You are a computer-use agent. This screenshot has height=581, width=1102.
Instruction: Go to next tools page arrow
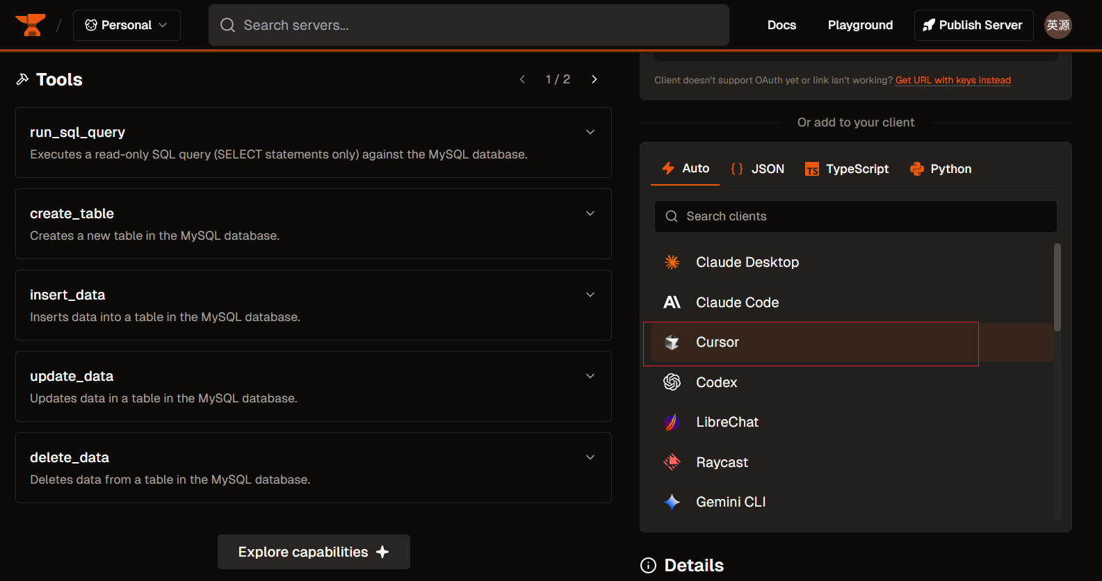pyautogui.click(x=594, y=79)
